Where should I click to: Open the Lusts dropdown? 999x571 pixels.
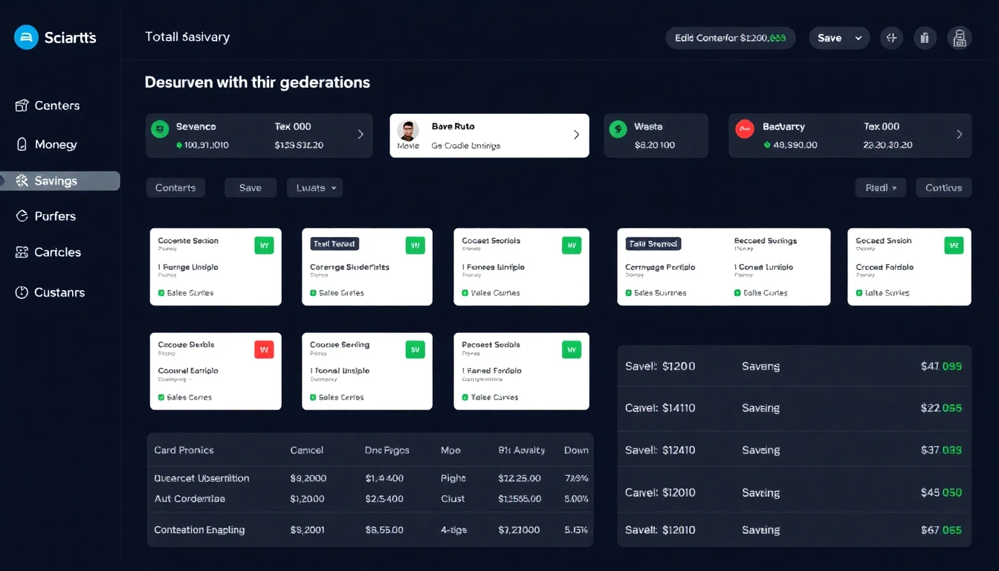coord(314,187)
